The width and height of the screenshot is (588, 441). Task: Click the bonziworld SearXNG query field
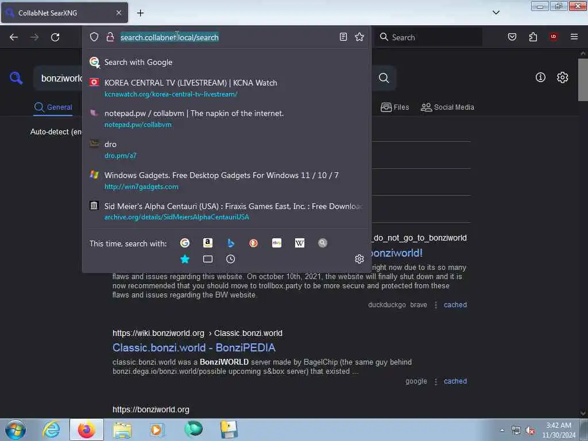click(x=58, y=78)
